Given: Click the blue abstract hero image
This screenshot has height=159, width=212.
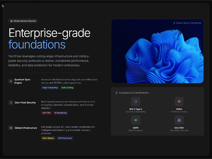Looking at the screenshot, I should (x=157, y=51).
